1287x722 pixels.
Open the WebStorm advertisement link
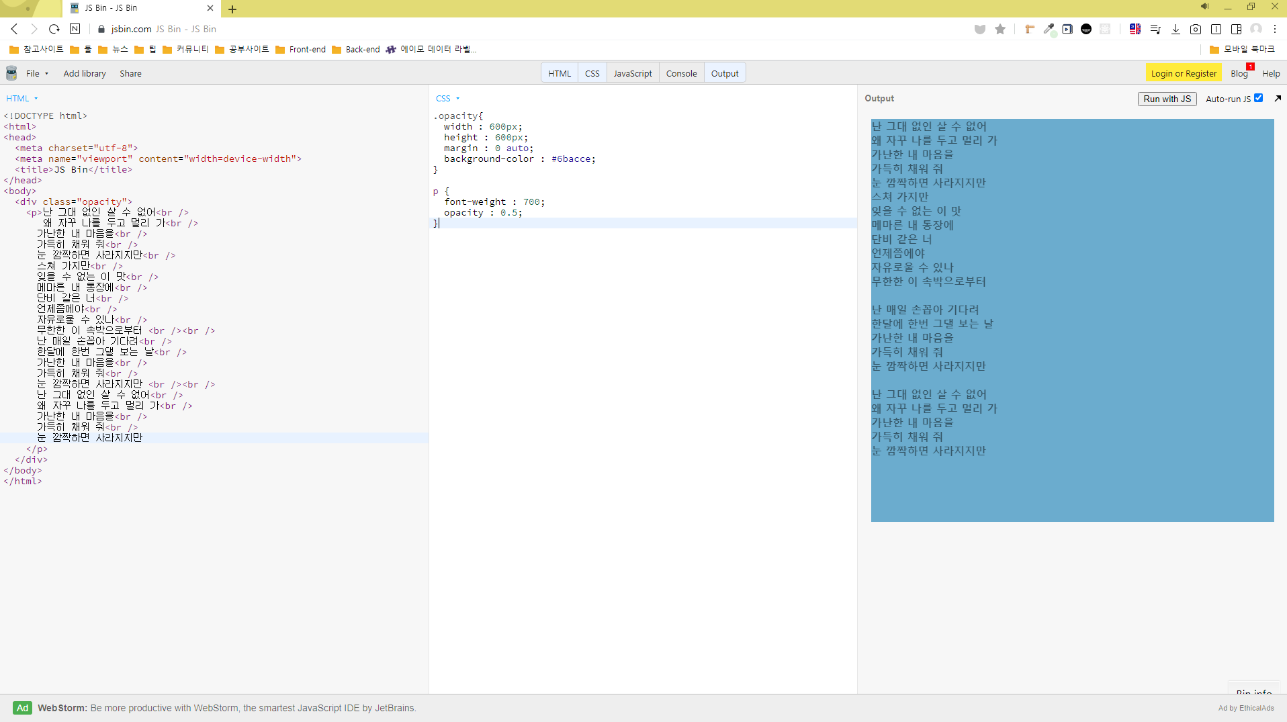point(227,708)
